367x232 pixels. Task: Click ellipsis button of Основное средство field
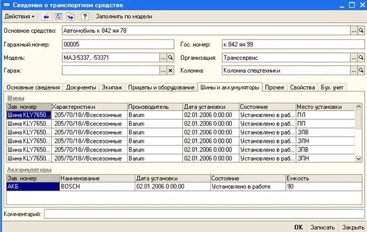tap(353, 31)
